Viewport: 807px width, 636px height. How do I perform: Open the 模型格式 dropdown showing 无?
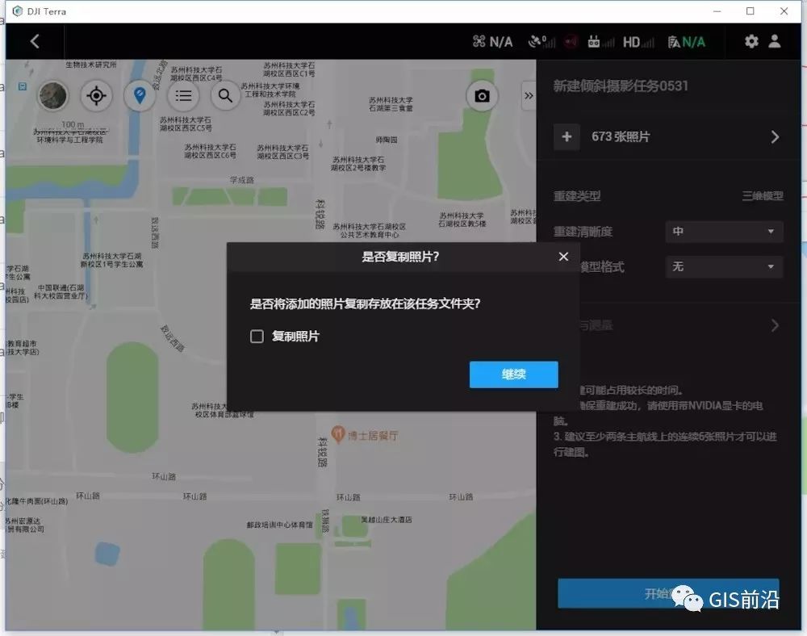[723, 267]
